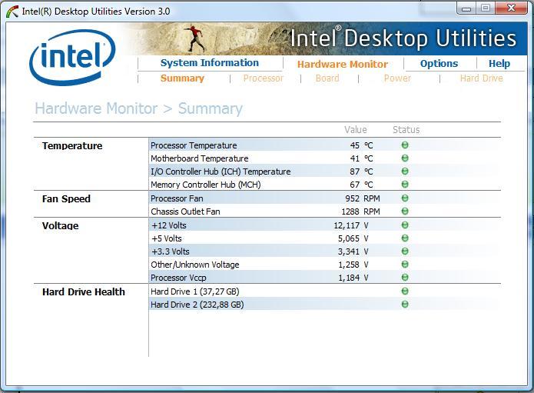
Task: Maximize the Intel Desktop Utilities window
Action: [x=486, y=8]
